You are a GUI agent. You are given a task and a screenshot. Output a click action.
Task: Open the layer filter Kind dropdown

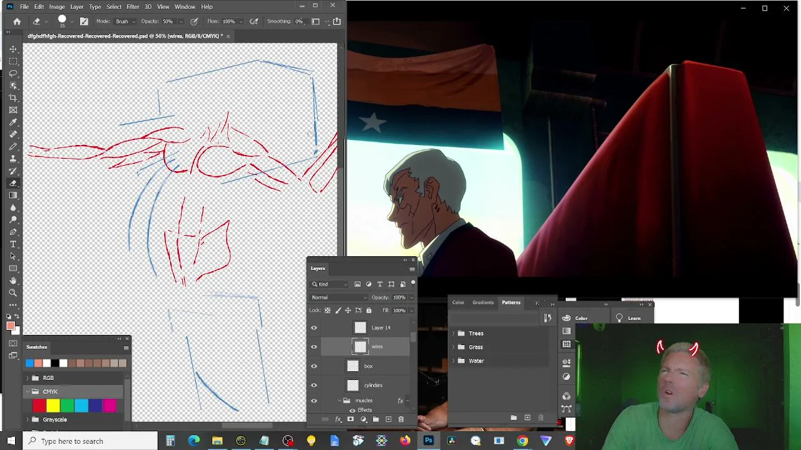pos(330,284)
